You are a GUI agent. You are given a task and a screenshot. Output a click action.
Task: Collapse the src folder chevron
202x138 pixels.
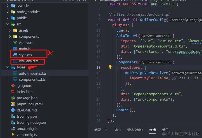pos(8,24)
